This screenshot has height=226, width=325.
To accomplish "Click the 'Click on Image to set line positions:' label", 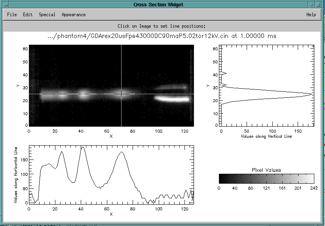I will [x=162, y=26].
